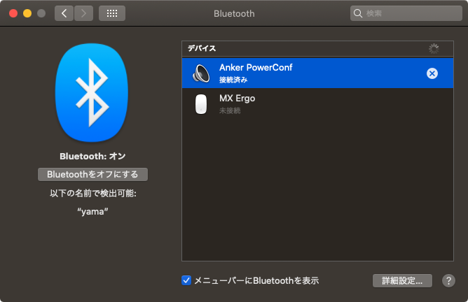Click the 未接続 status under MX Ergo
The image size is (468, 302).
click(230, 110)
